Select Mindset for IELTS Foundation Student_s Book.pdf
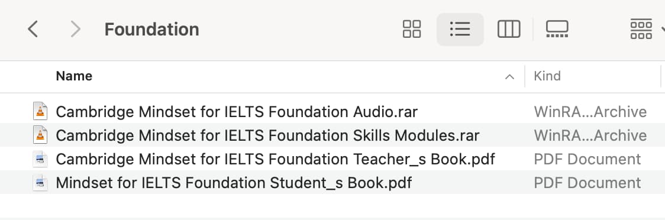The image size is (665, 220). click(234, 183)
